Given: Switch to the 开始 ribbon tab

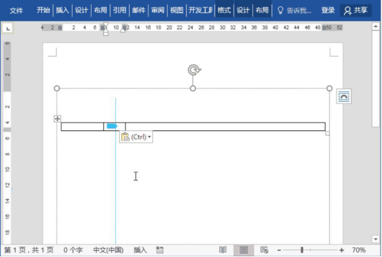Looking at the screenshot, I should [x=43, y=10].
